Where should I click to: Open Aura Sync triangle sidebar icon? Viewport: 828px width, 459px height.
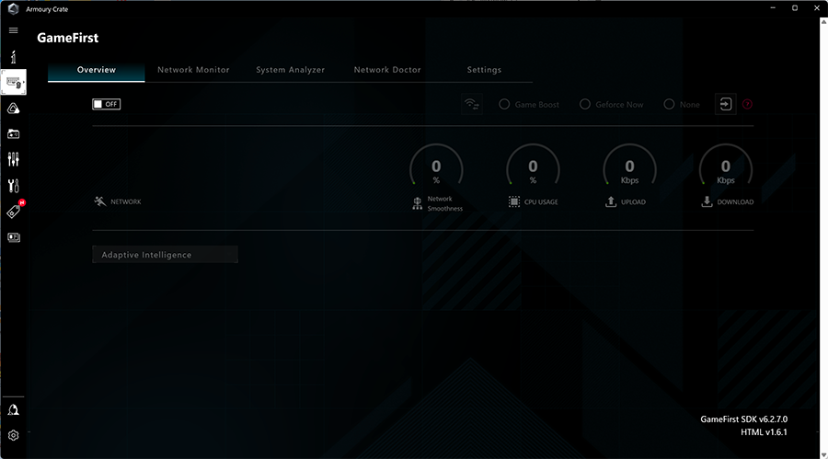coord(13,109)
